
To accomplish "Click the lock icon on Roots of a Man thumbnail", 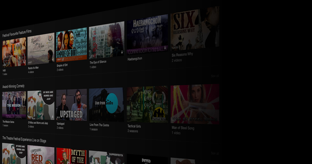I will tap(53, 59).
